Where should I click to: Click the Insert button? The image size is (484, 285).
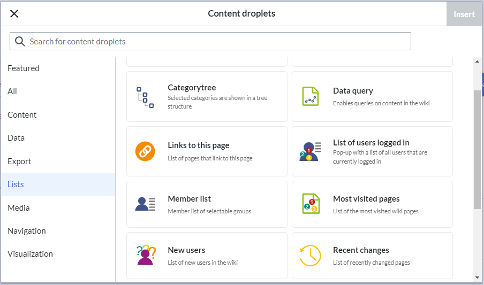click(x=464, y=14)
